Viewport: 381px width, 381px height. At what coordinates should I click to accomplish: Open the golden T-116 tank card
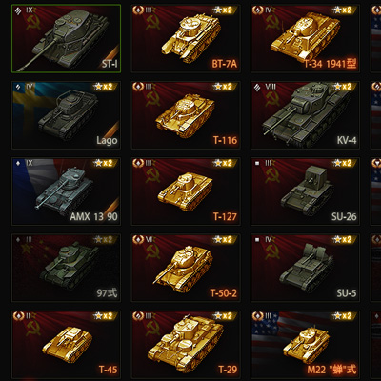[x=186, y=115]
